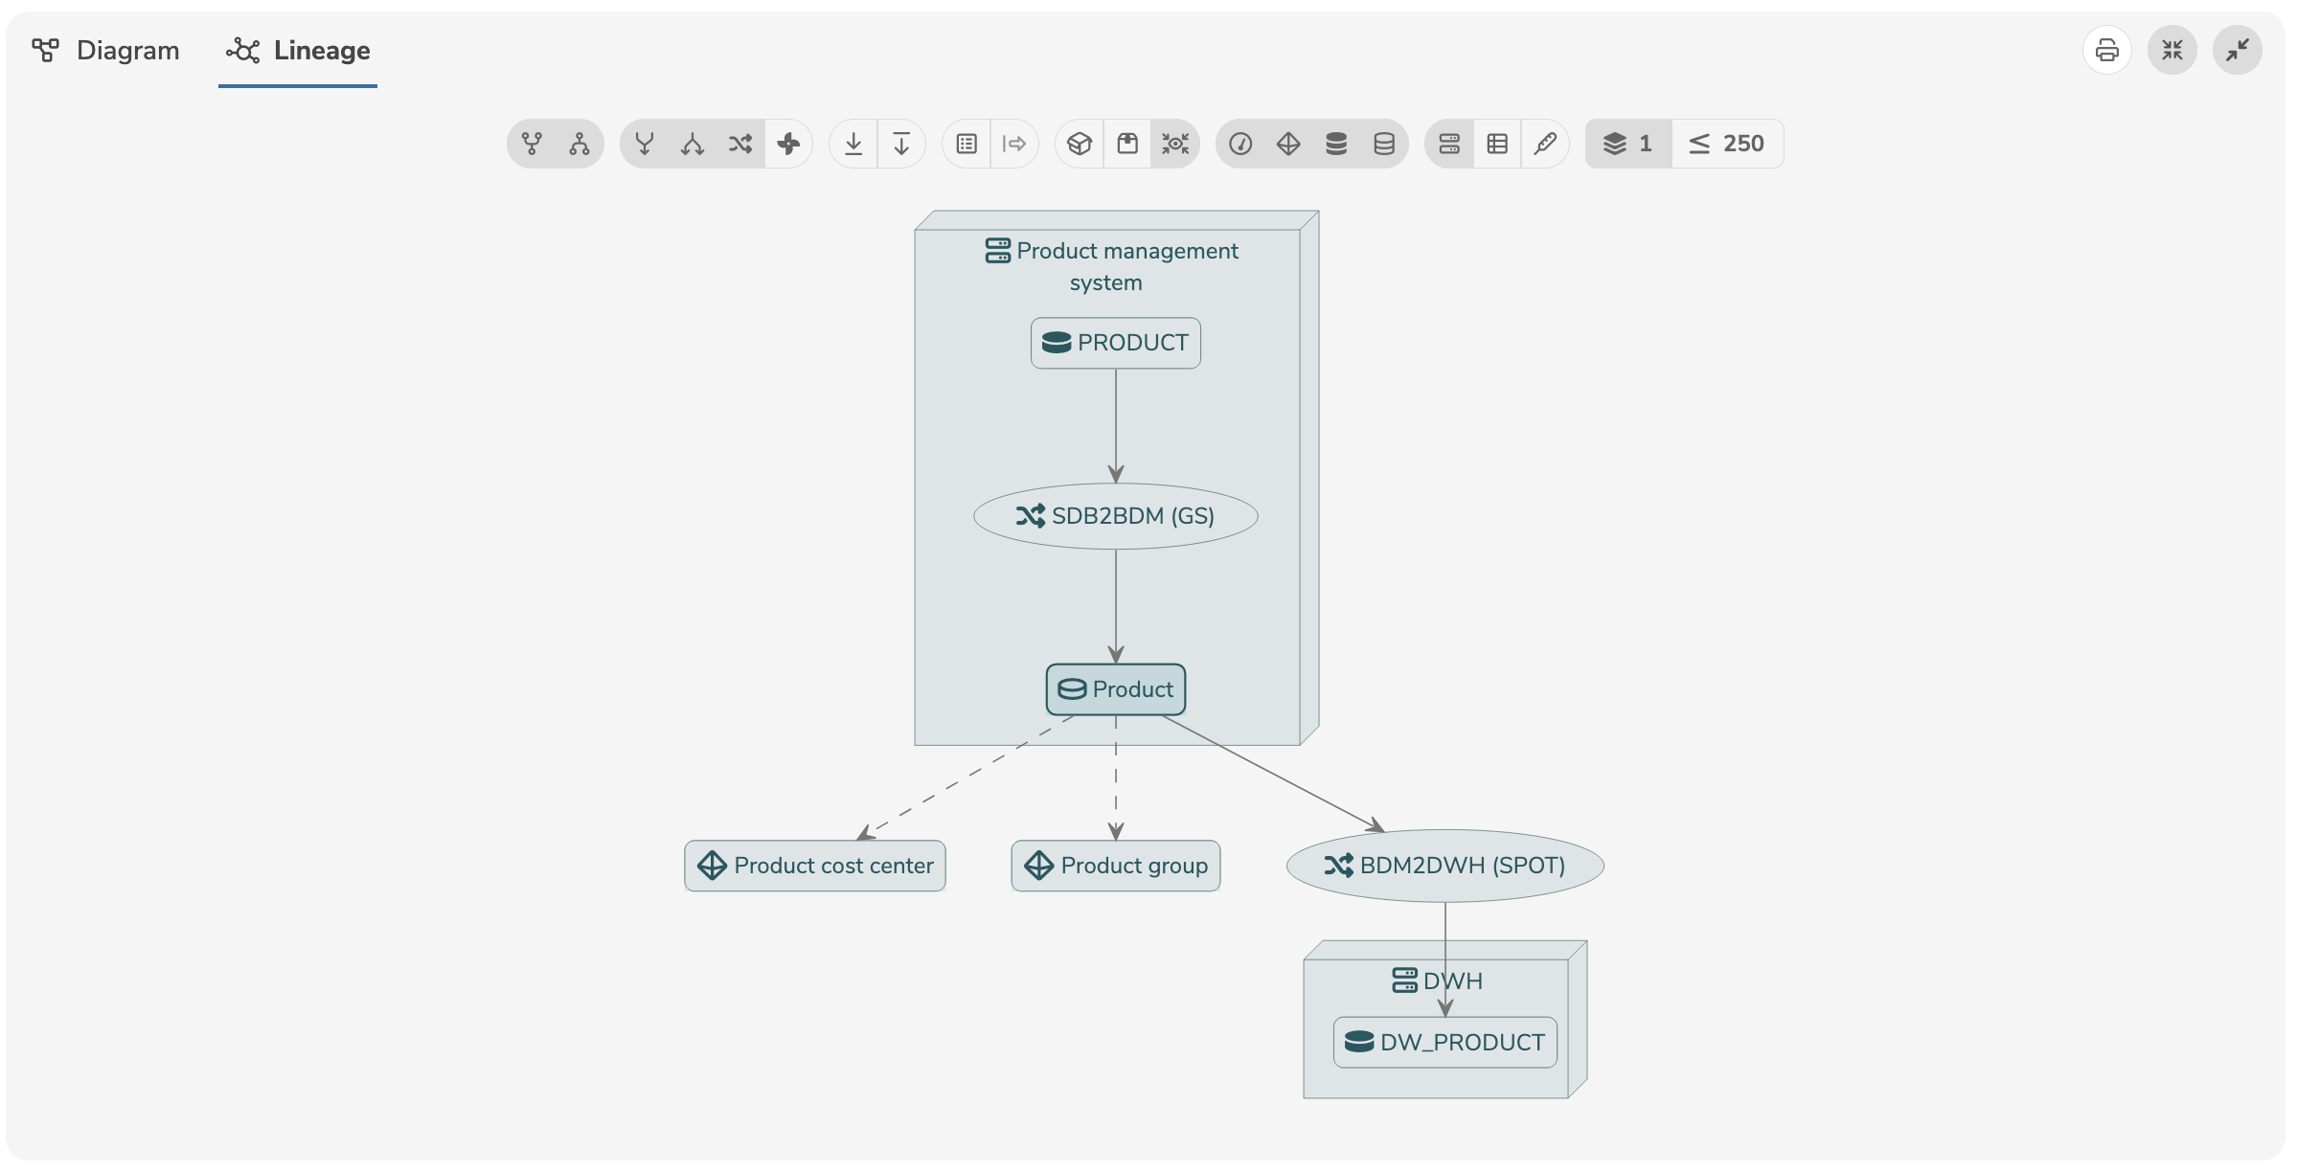This screenshot has height=1172, width=2297.
Task: Click the open box package icon
Action: tap(1080, 144)
